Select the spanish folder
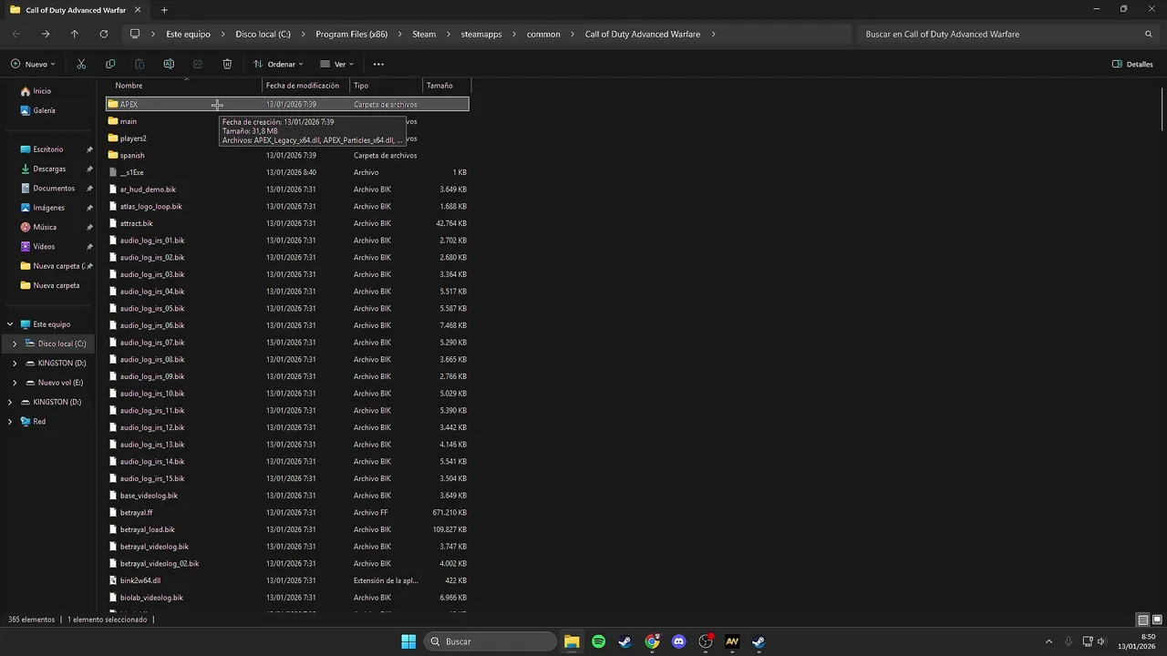Screen dimensions: 1167x656 pos(288,155)
